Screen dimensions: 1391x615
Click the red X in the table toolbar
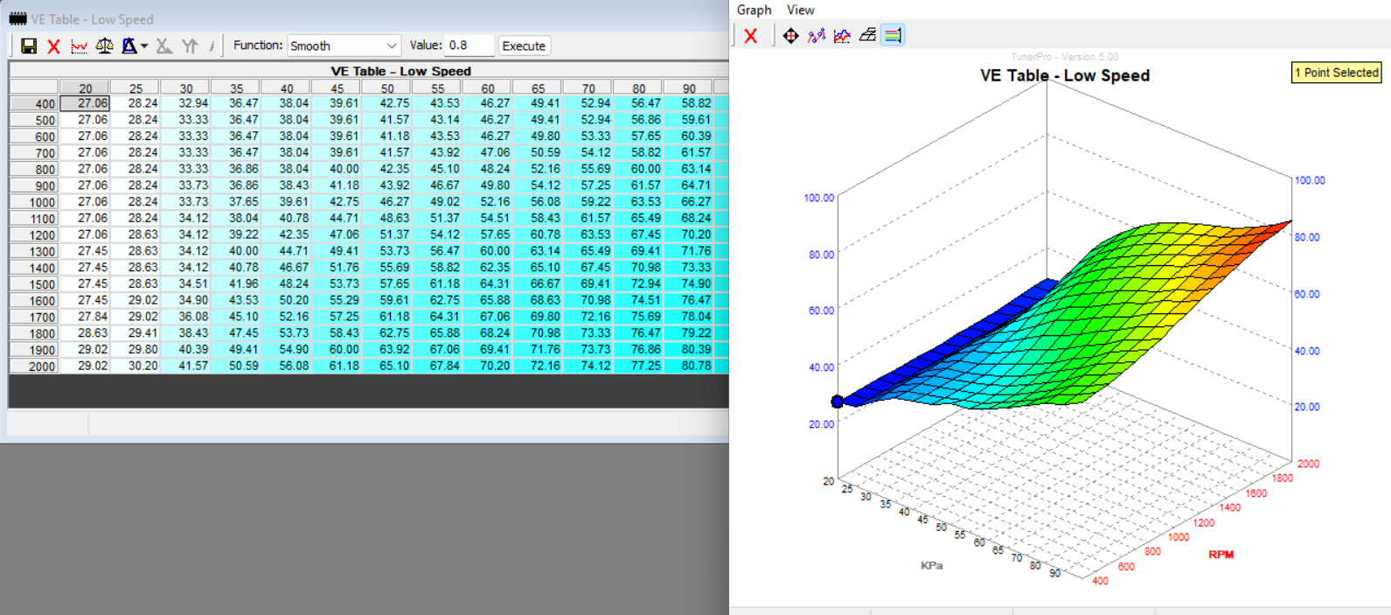coord(53,46)
